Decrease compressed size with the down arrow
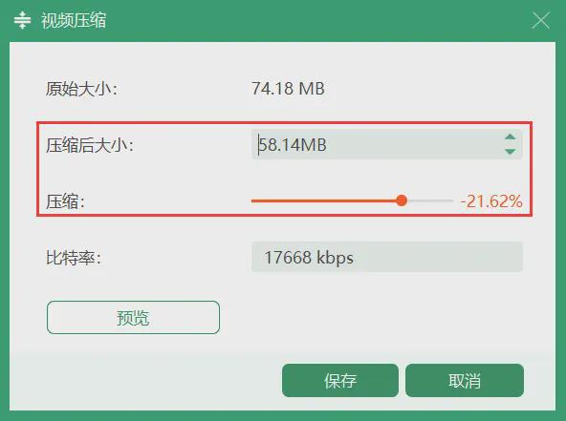 (x=510, y=152)
